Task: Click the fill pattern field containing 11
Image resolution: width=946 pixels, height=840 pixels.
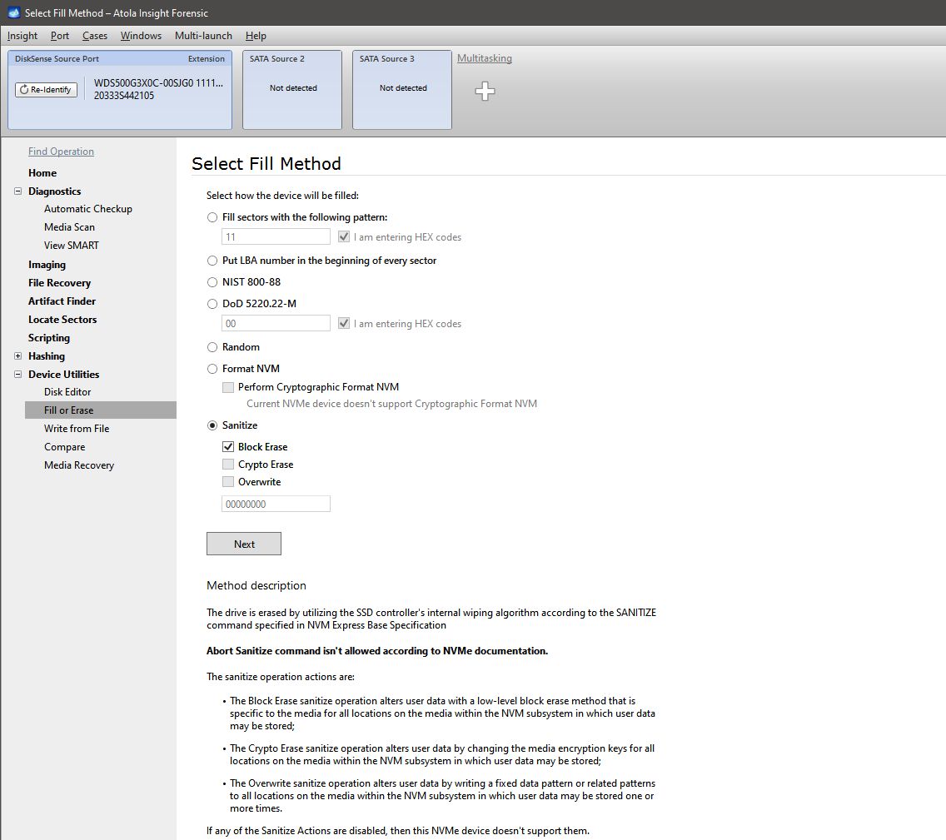Action: pyautogui.click(x=276, y=236)
